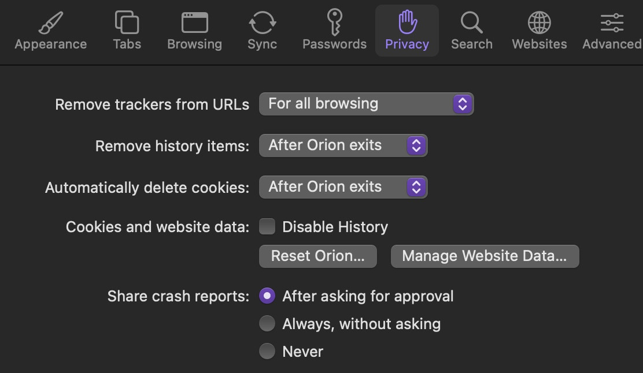Click the Tabs stacked squares icon

(x=127, y=23)
